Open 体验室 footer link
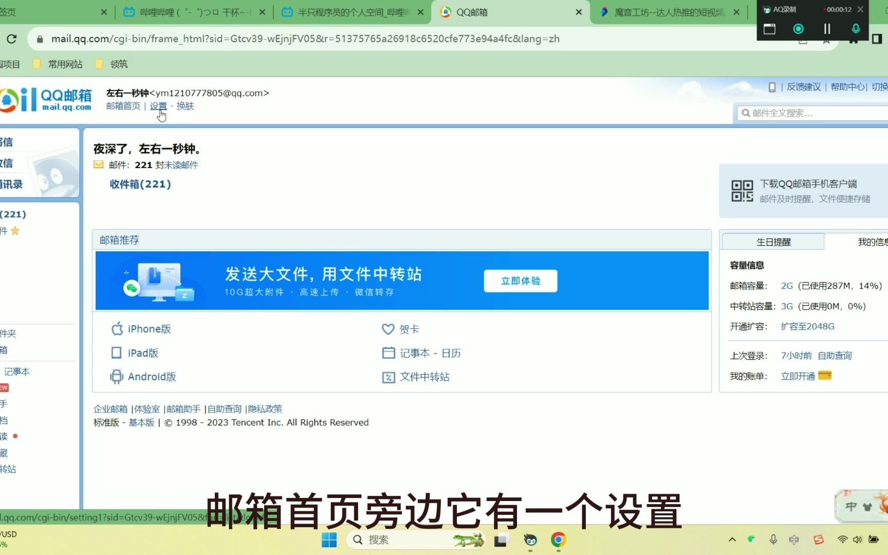Viewport: 888px width, 555px height. [147, 409]
